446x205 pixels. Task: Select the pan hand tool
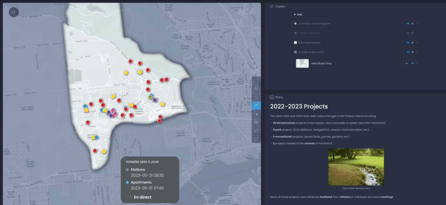(x=256, y=106)
